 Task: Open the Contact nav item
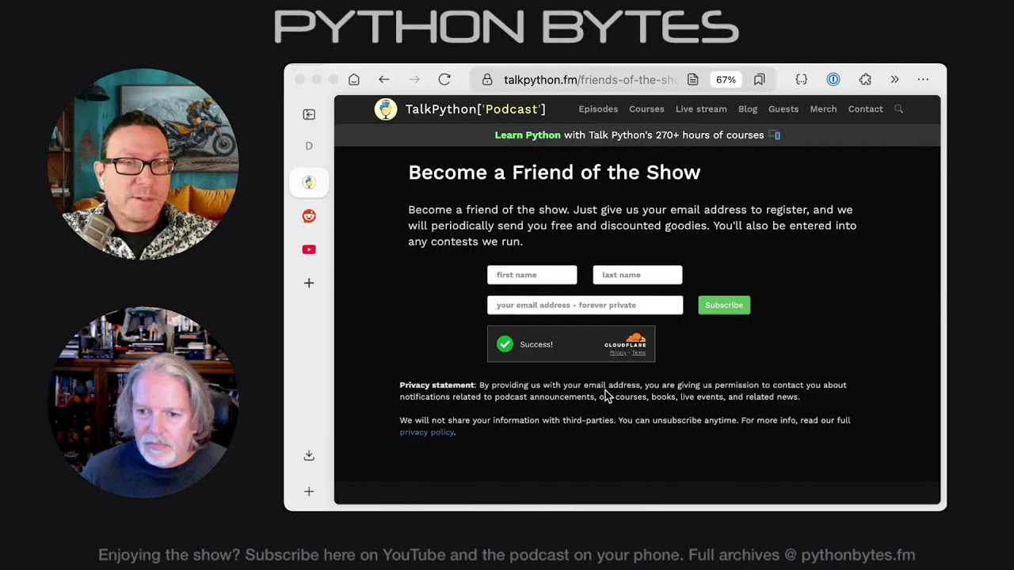(x=865, y=109)
